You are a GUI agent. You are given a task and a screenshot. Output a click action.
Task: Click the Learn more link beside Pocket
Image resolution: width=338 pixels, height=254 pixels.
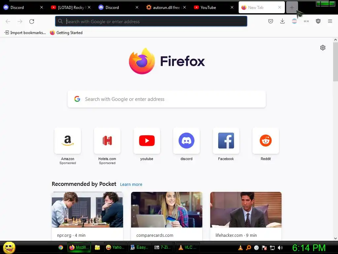(x=131, y=185)
